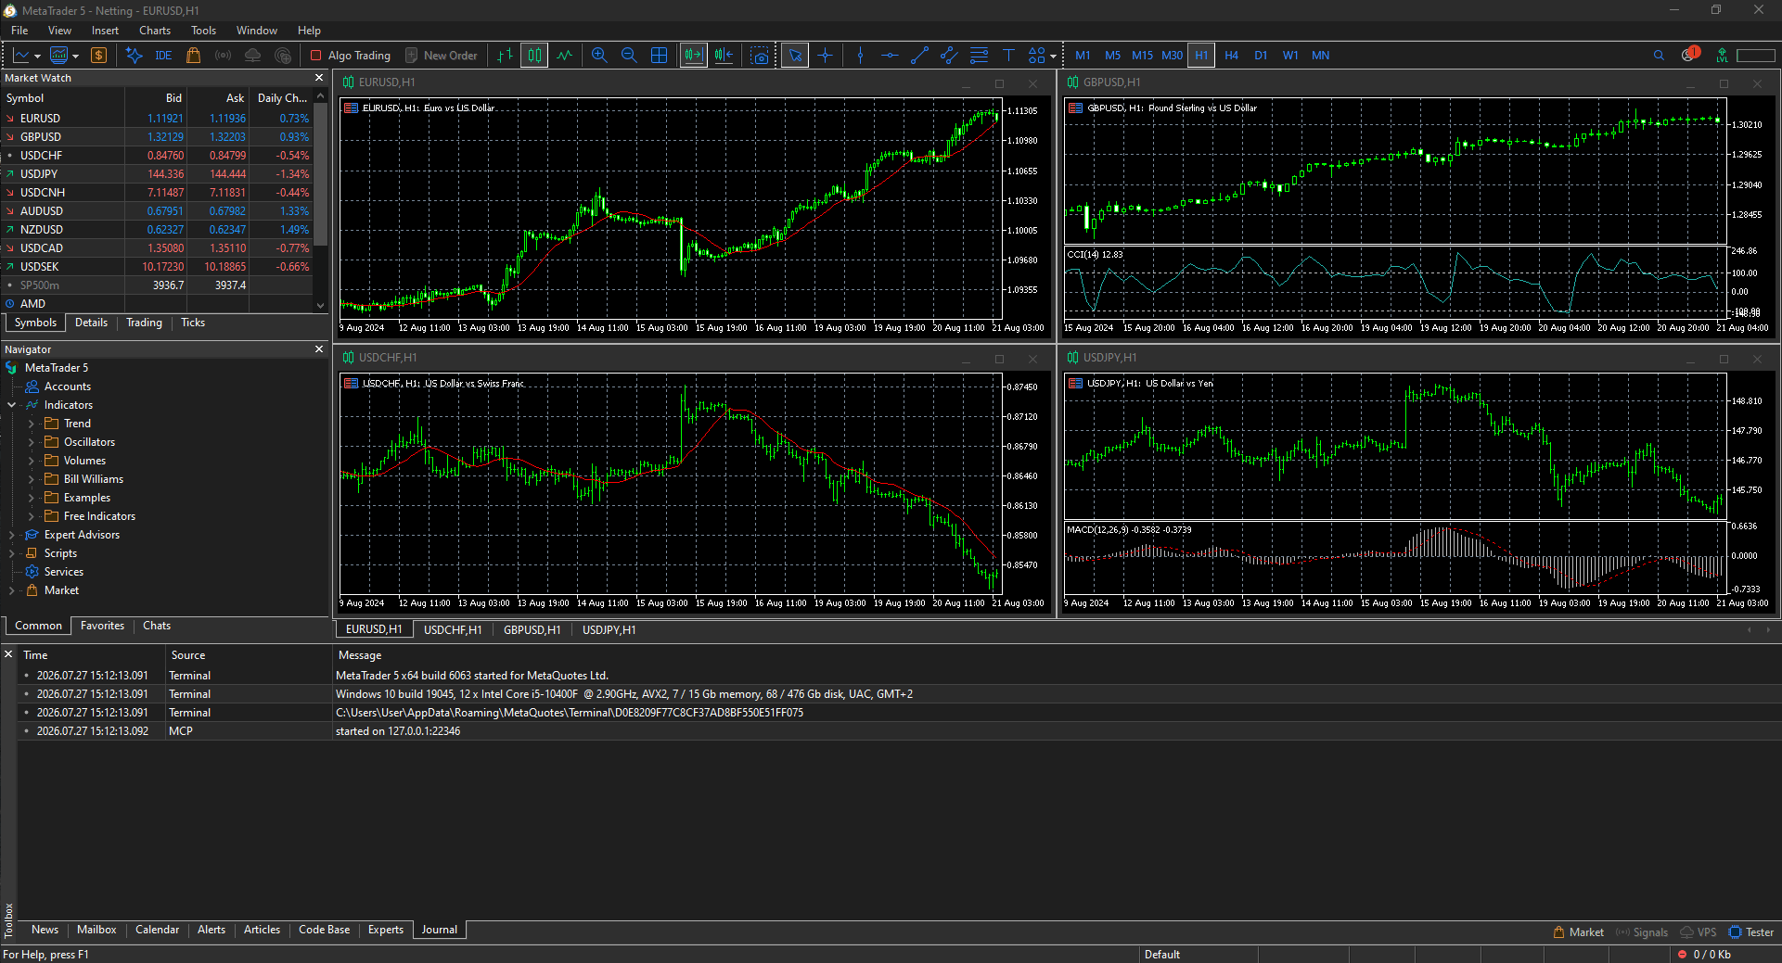Select the standard cursor tool
The width and height of the screenshot is (1782, 963).
click(795, 56)
